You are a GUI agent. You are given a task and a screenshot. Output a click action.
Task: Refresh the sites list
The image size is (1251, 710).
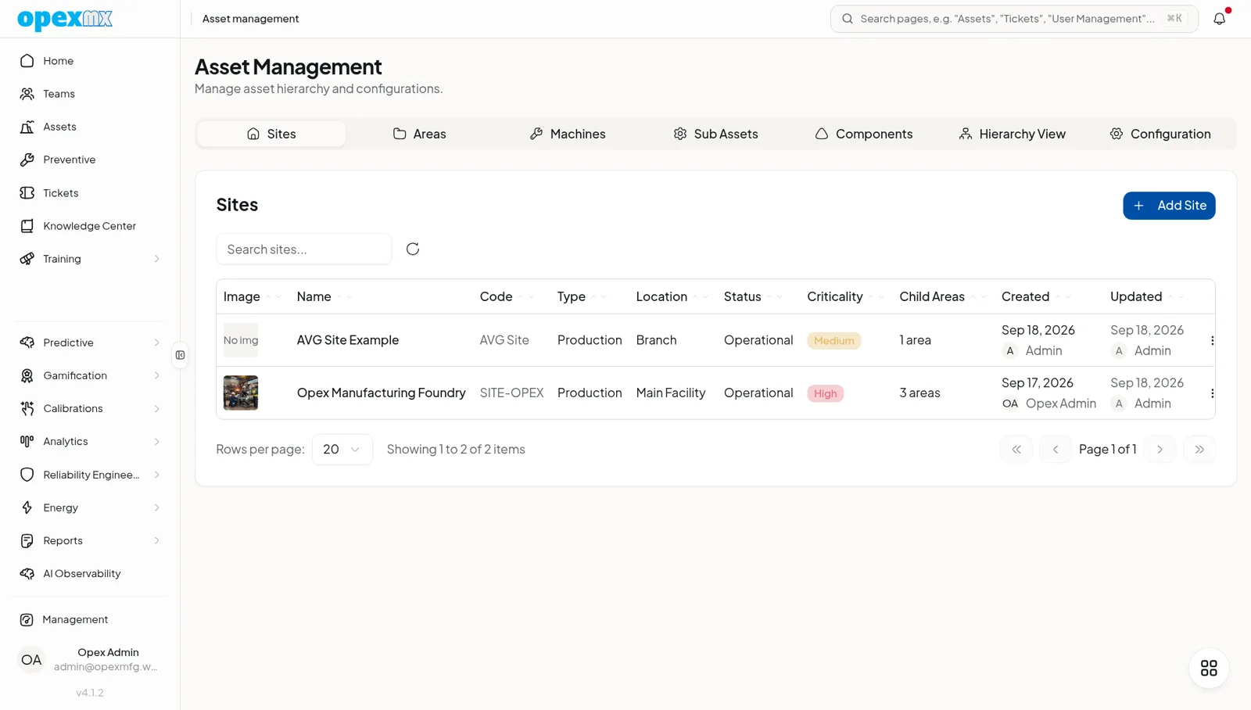[x=413, y=249]
